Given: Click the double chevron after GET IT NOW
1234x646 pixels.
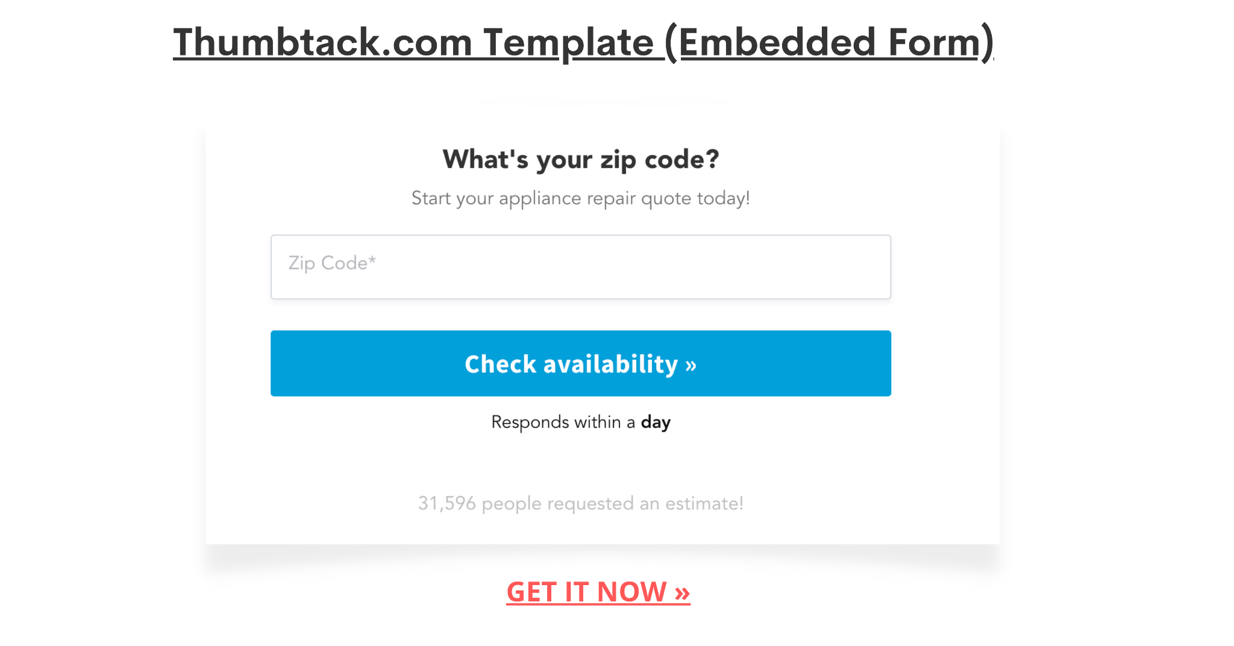Looking at the screenshot, I should tap(682, 593).
